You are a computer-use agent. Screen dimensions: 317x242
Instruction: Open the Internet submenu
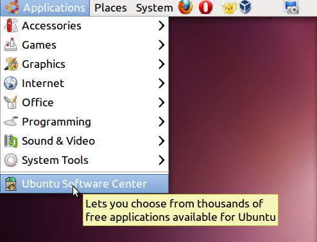point(85,83)
